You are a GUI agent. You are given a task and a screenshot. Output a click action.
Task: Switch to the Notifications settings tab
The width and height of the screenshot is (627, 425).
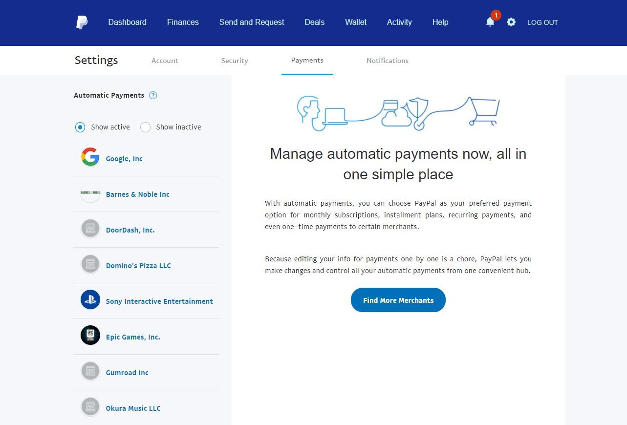tap(388, 61)
